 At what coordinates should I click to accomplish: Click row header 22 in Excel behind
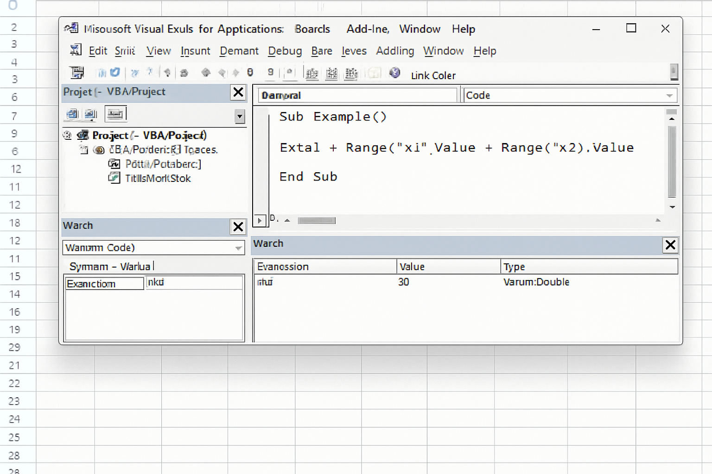point(14,383)
